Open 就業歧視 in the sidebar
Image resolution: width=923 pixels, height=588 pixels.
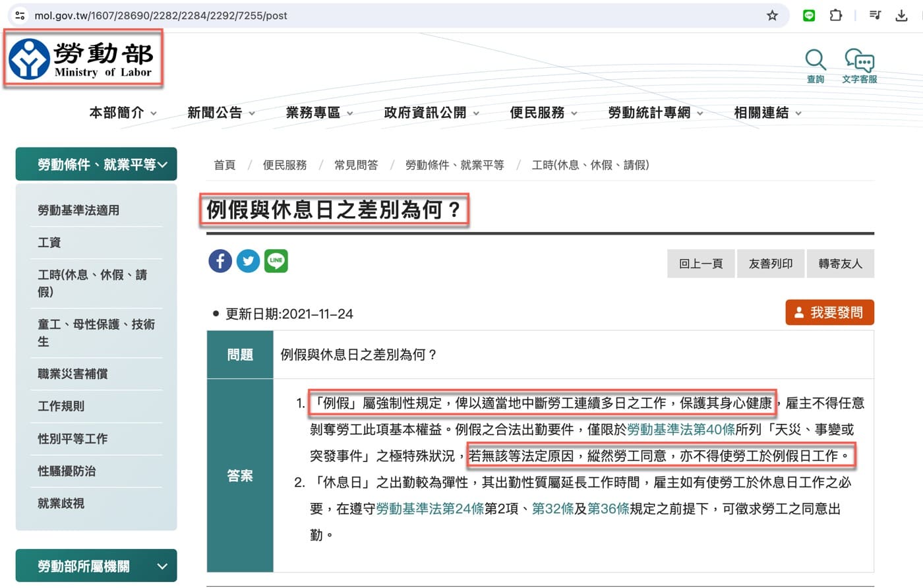[x=61, y=503]
